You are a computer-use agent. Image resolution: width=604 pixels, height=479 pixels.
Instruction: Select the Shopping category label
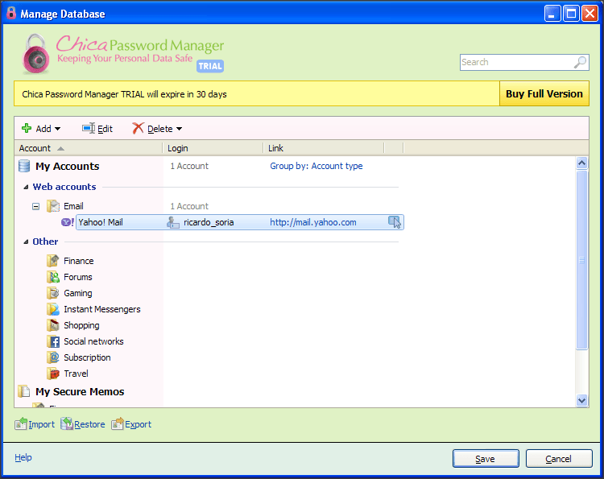coord(81,326)
